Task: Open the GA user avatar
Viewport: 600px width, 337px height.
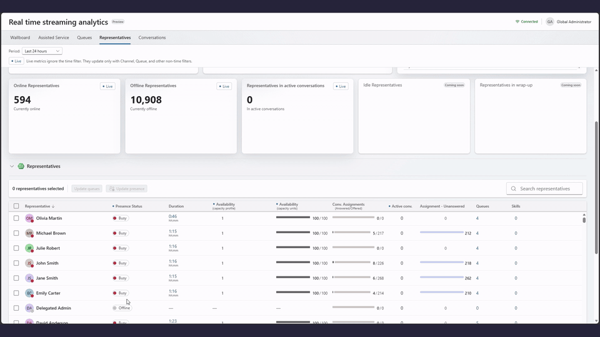Action: (x=550, y=22)
